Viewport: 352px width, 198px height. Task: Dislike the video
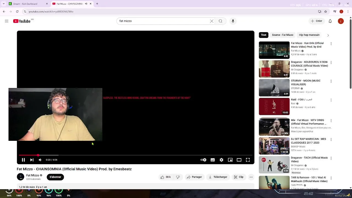click(x=178, y=177)
